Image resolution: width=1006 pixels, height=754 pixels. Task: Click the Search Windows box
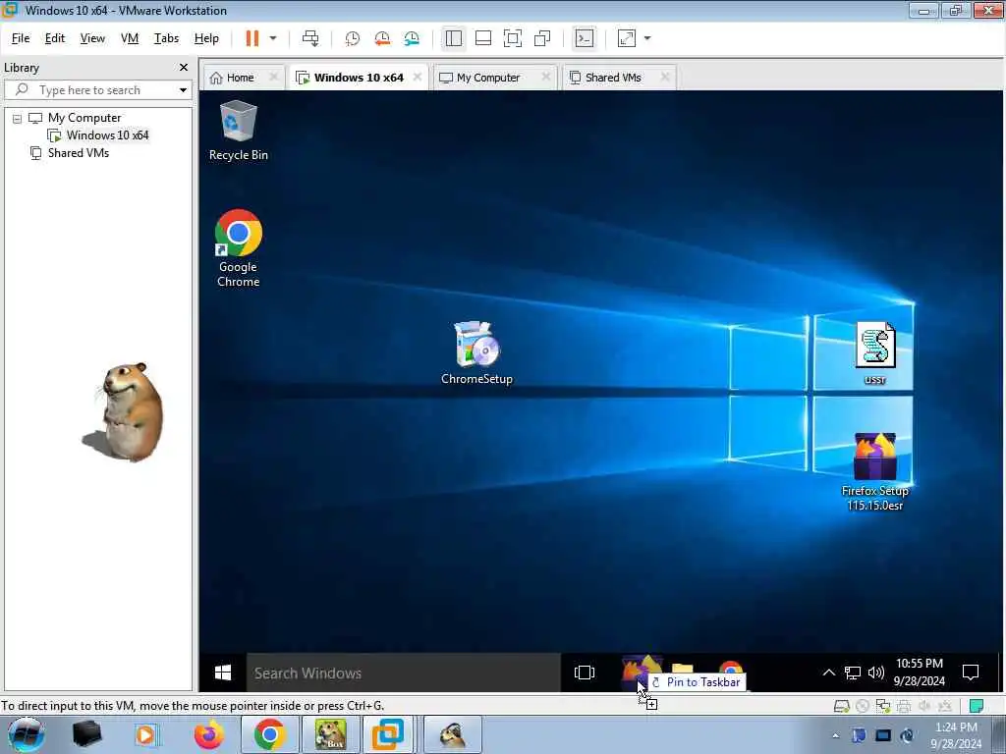click(x=404, y=673)
